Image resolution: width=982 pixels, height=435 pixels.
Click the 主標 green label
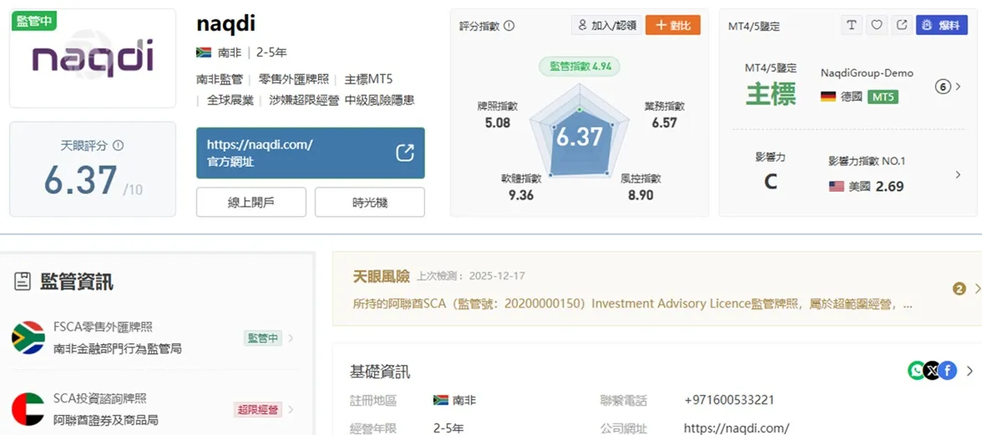[x=770, y=95]
